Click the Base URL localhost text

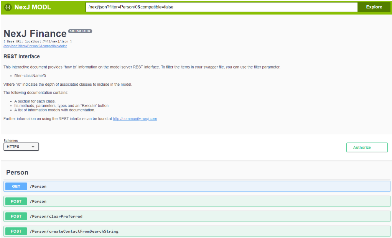[38, 41]
